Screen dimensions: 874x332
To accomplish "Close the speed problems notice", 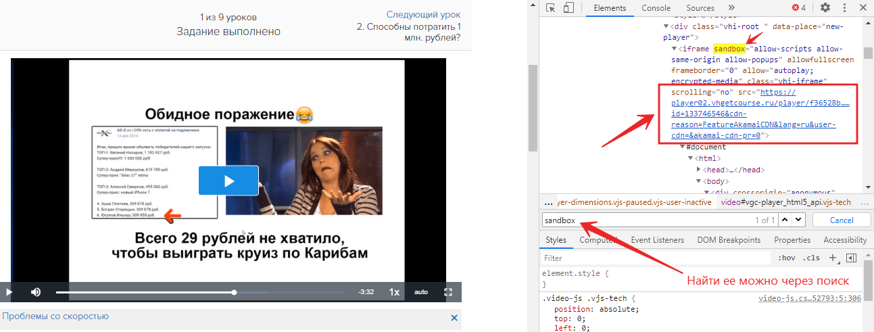I will (x=454, y=318).
